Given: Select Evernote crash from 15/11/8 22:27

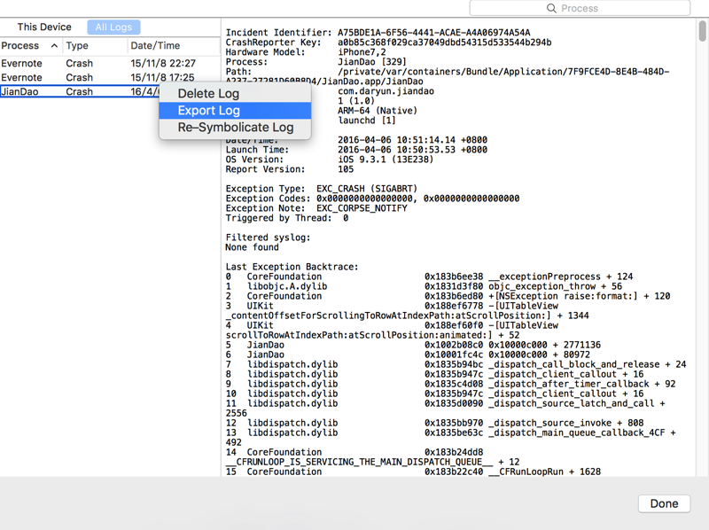Looking at the screenshot, I should [x=110, y=63].
